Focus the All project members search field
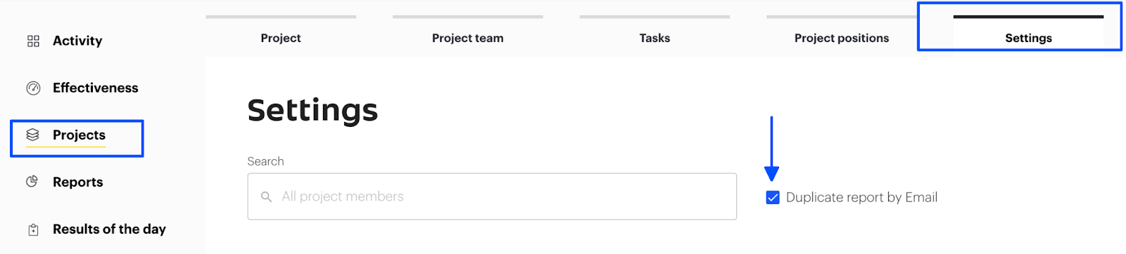This screenshot has width=1126, height=254. click(492, 196)
